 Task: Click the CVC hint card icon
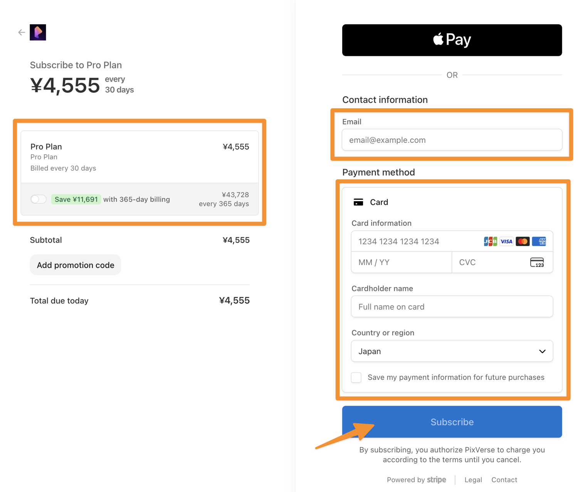pyautogui.click(x=537, y=262)
